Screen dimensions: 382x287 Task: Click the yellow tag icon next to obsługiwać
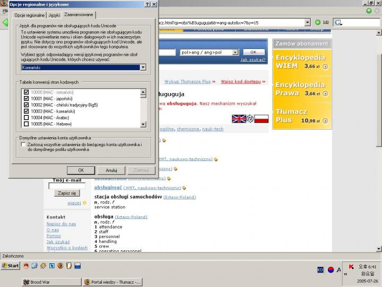[184, 188]
